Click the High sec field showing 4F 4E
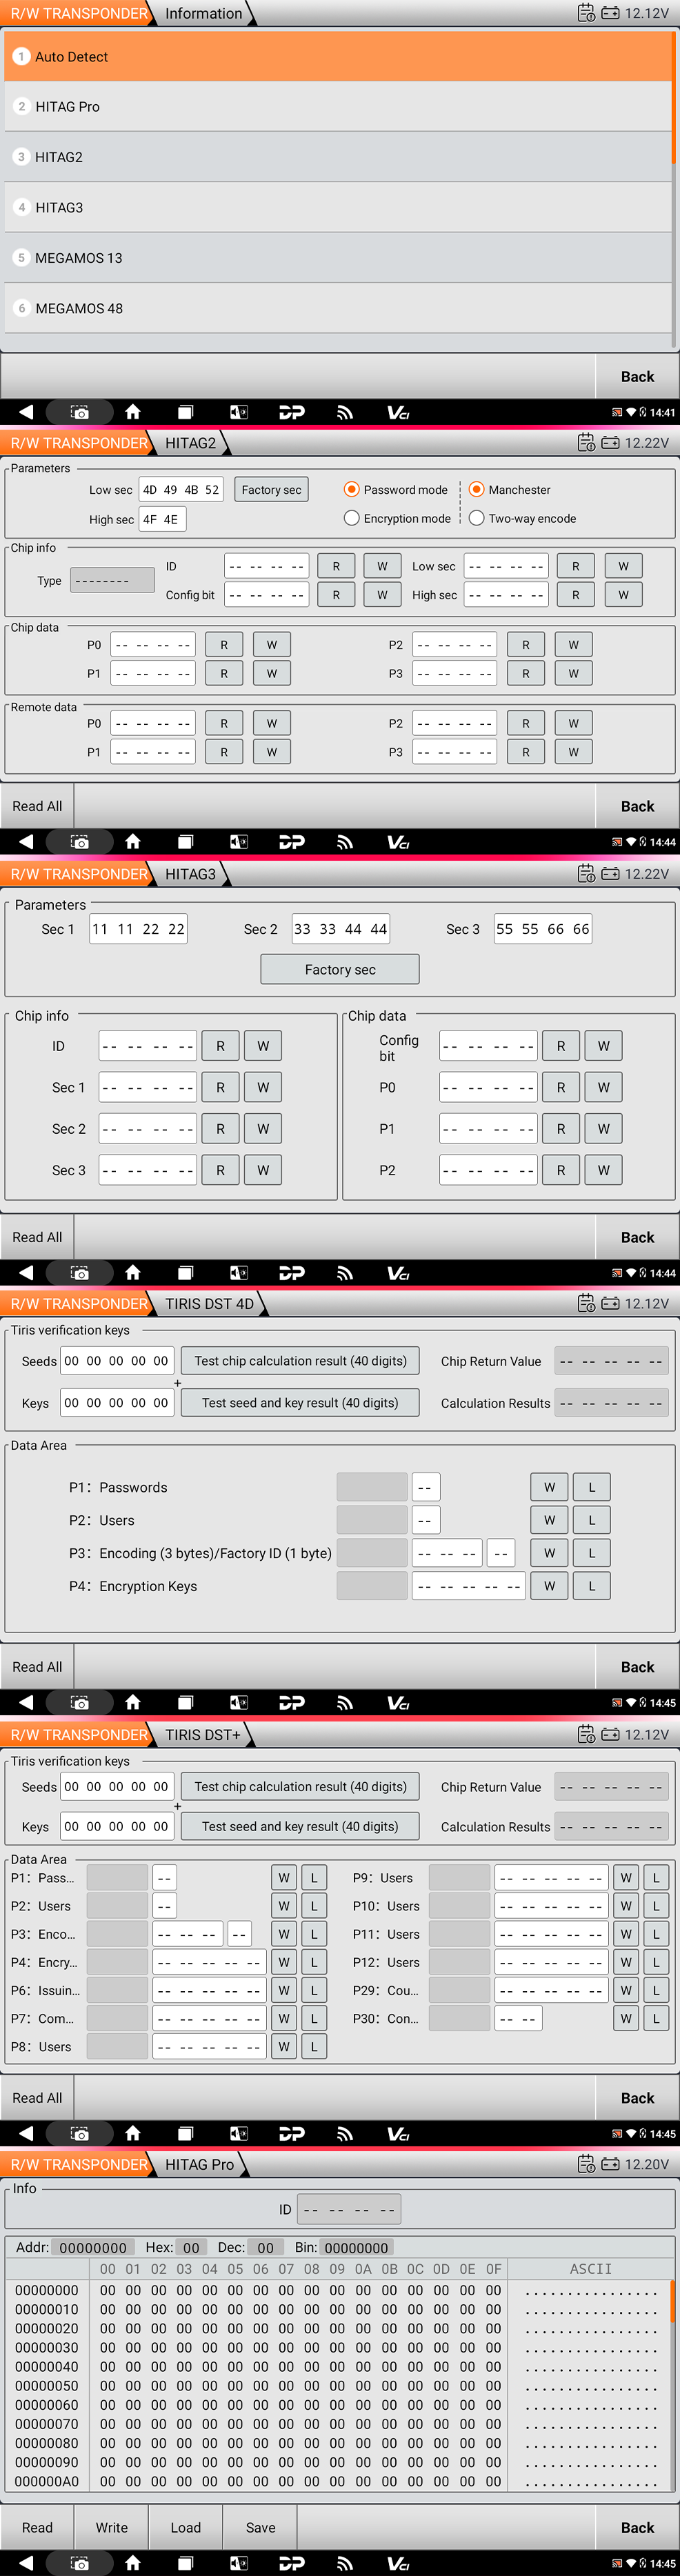Viewport: 680px width, 2576px height. (163, 519)
